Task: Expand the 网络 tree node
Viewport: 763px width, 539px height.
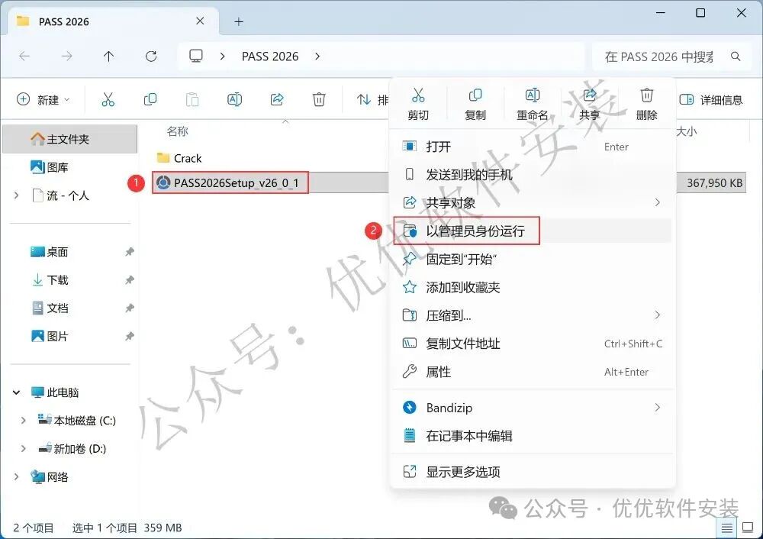Action: (x=17, y=476)
